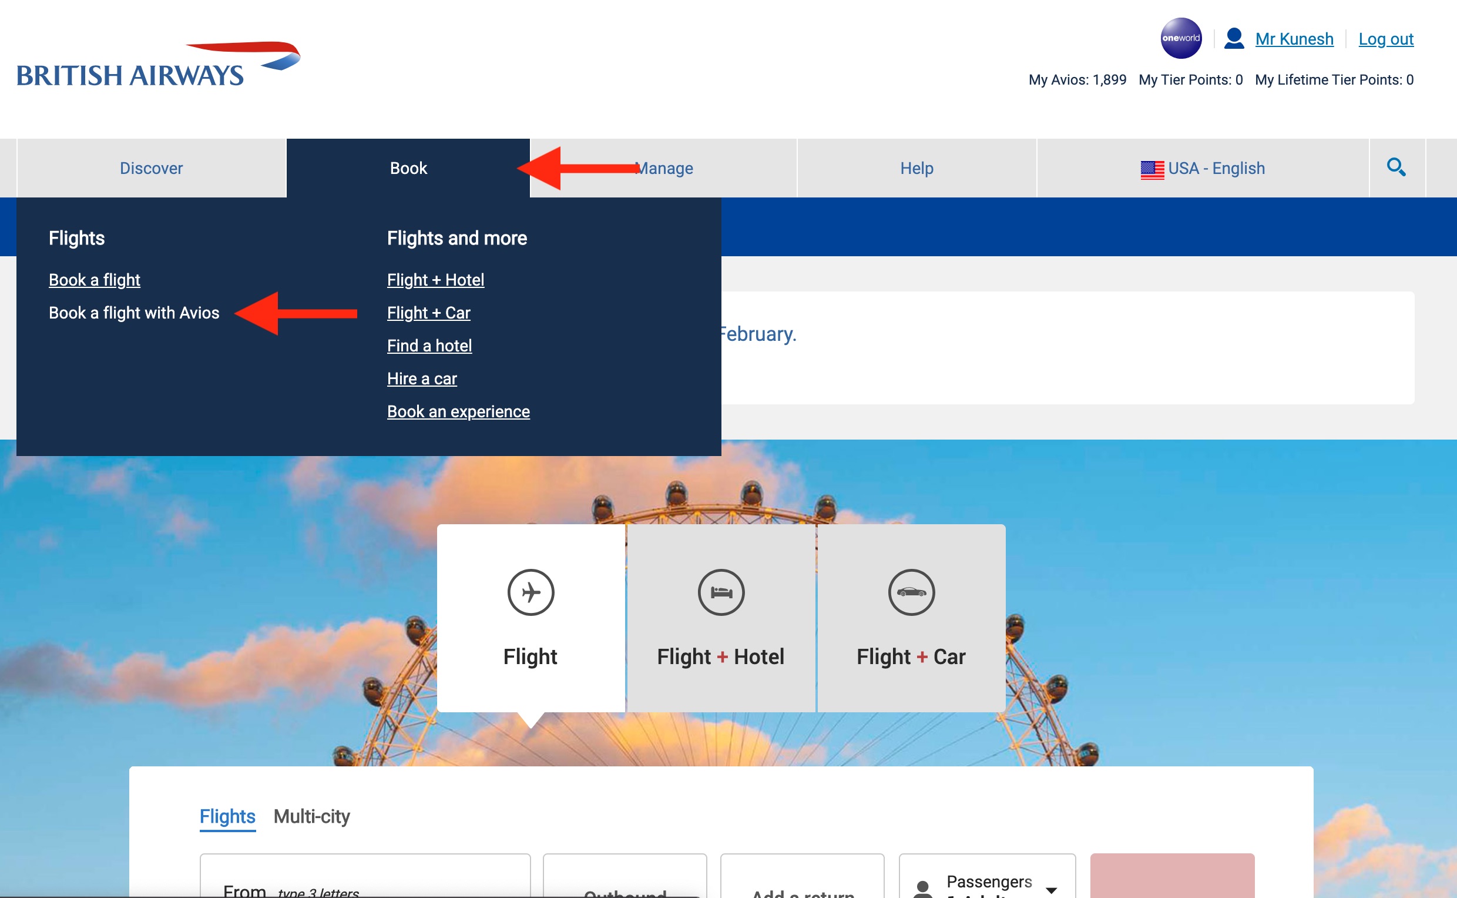1457x898 pixels.
Task: Click the oneworld alliance badge
Action: [x=1181, y=39]
